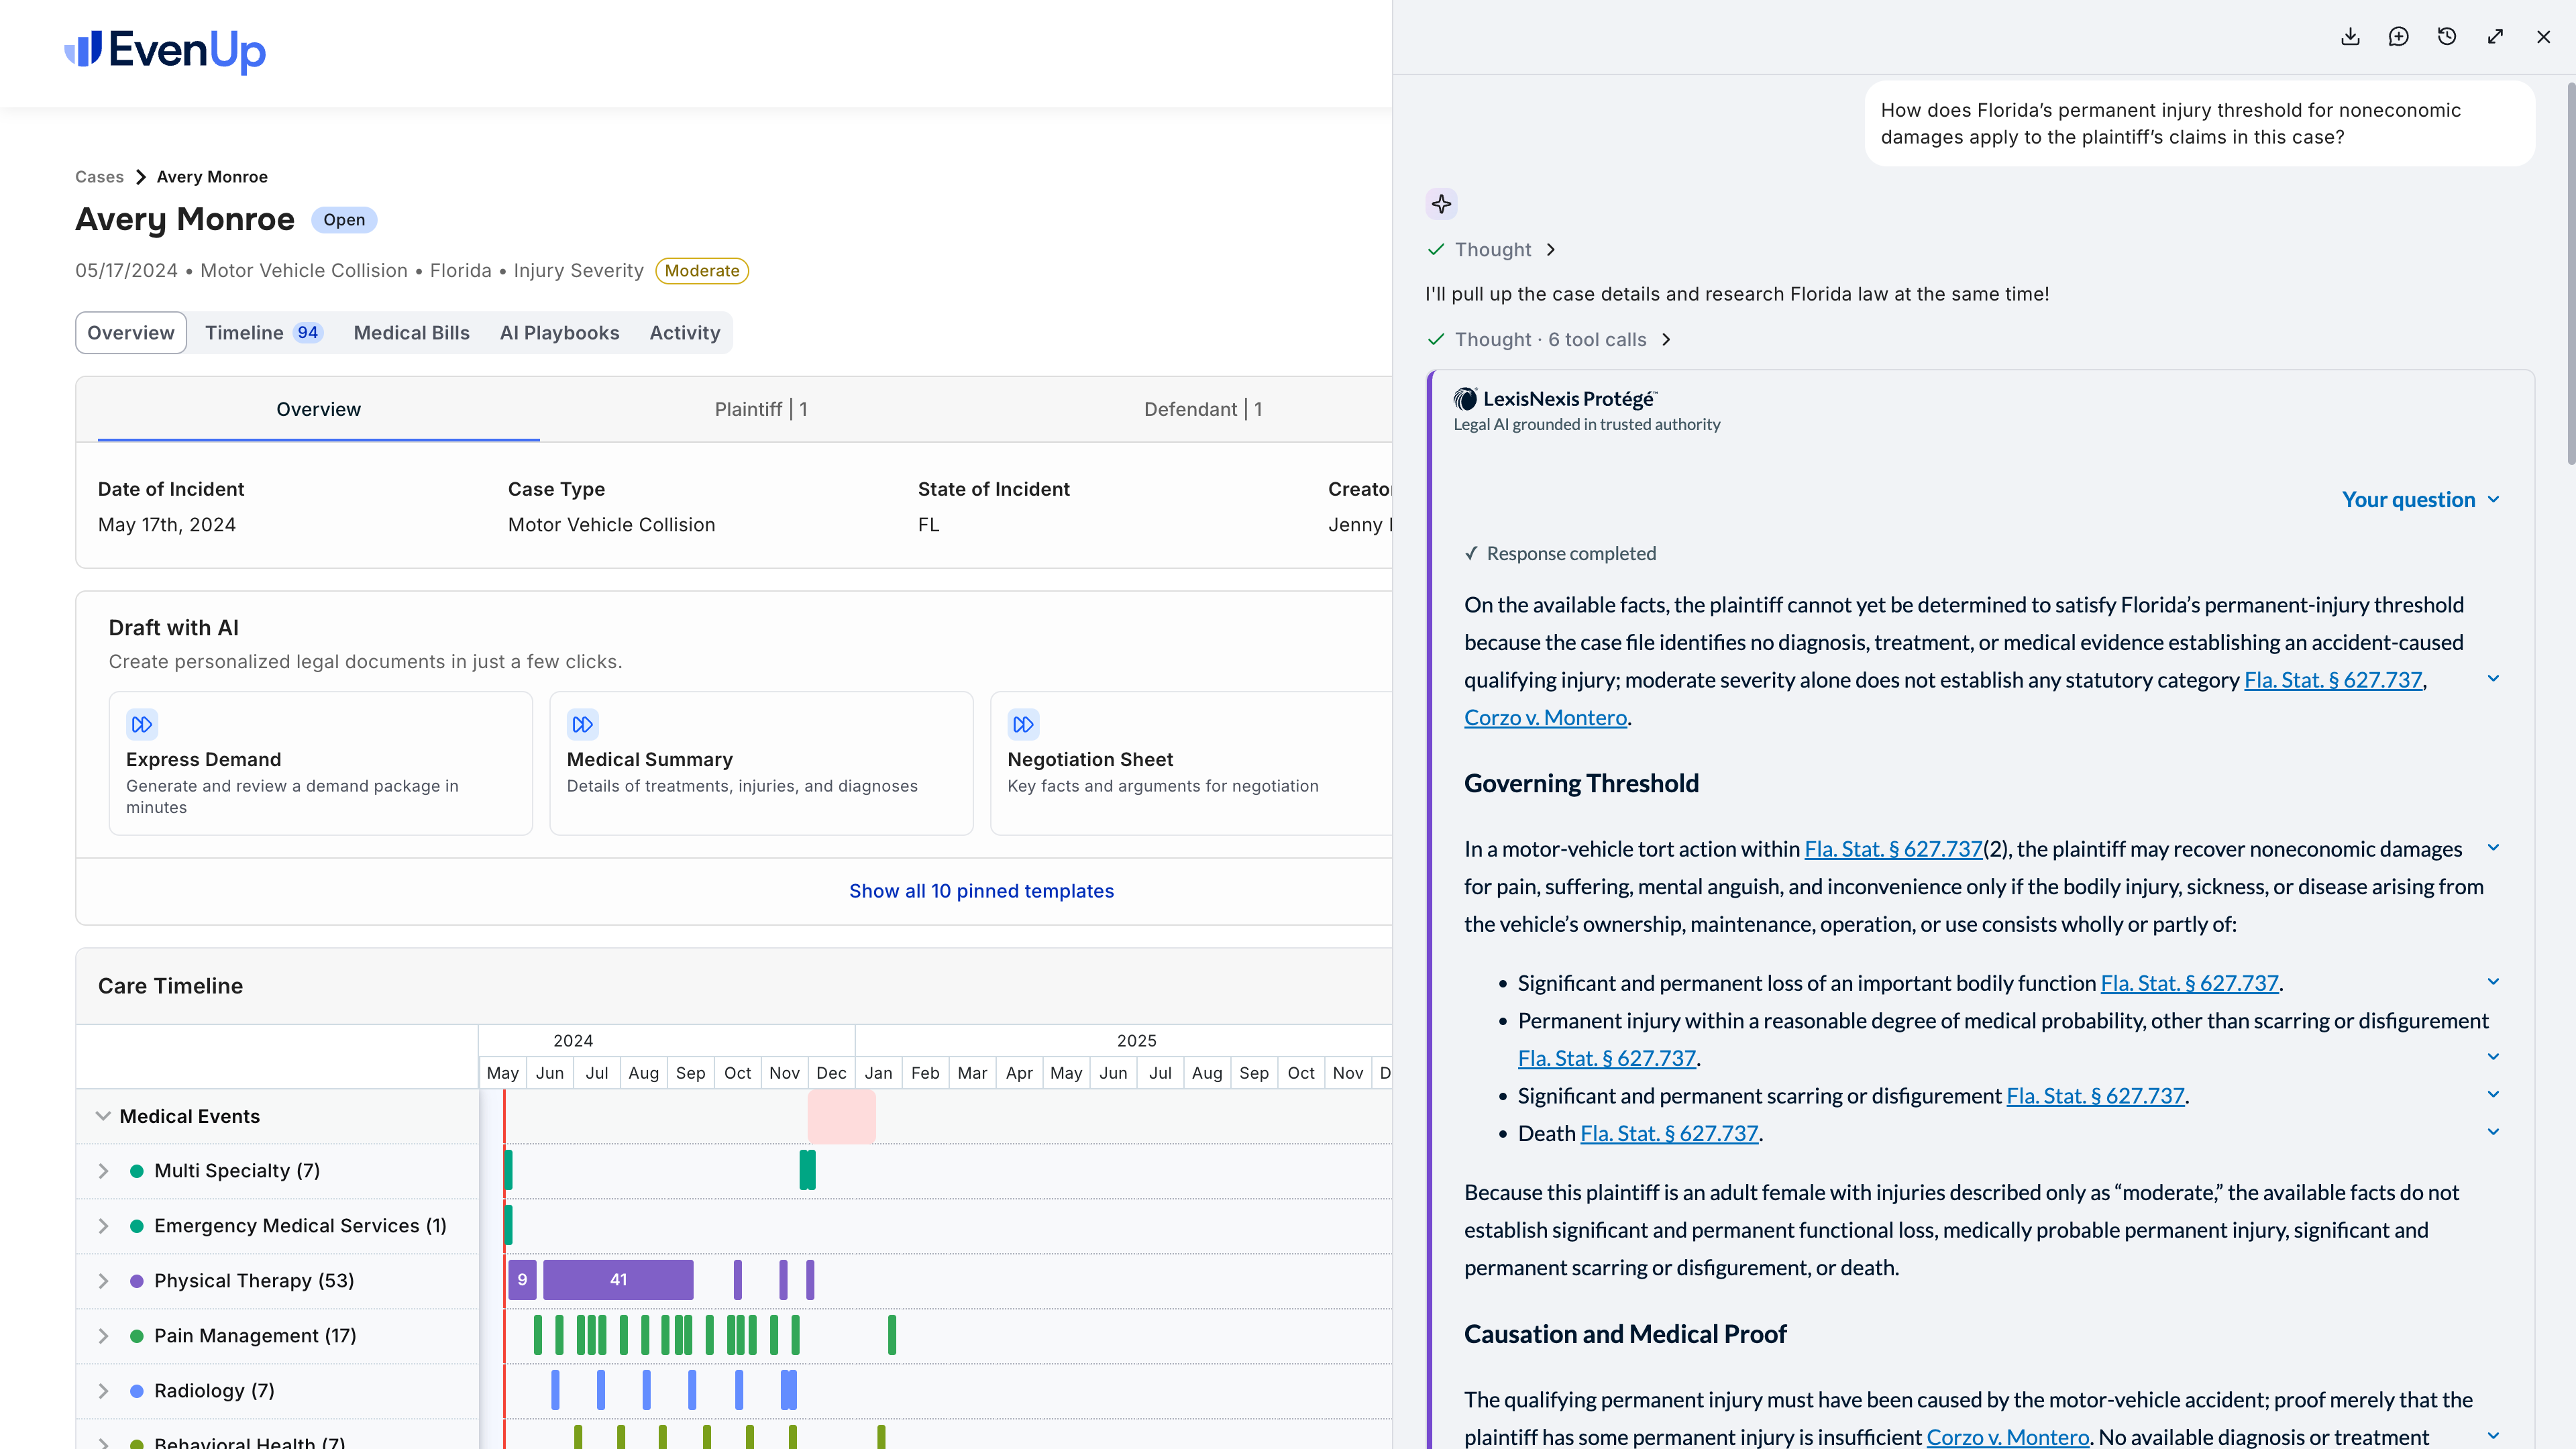2576x1449 pixels.
Task: Open chat history clock icon
Action: point(2447,37)
